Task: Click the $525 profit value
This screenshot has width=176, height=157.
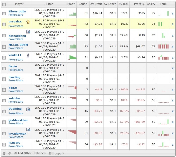Action: point(141,13)
